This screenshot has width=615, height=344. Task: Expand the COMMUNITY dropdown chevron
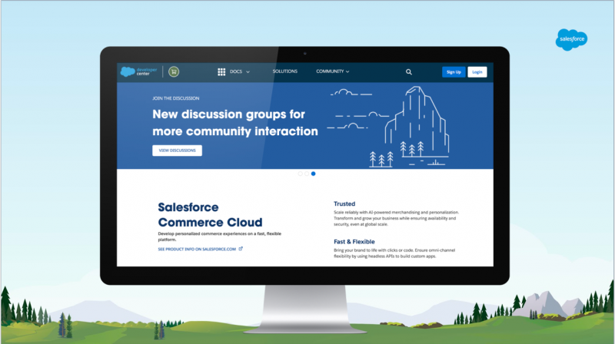pyautogui.click(x=347, y=71)
